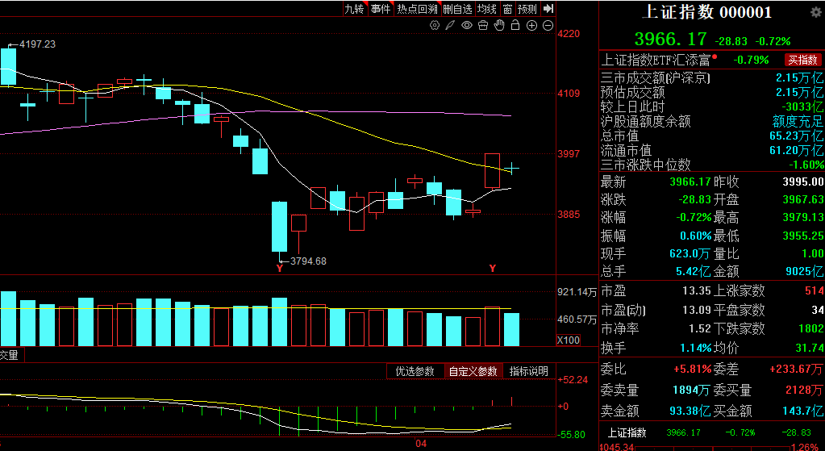Select the feather drawing tool

[452, 26]
